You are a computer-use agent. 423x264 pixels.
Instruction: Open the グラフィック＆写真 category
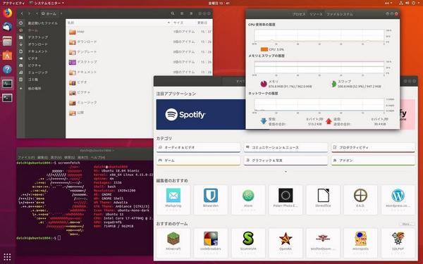[x=286, y=161]
